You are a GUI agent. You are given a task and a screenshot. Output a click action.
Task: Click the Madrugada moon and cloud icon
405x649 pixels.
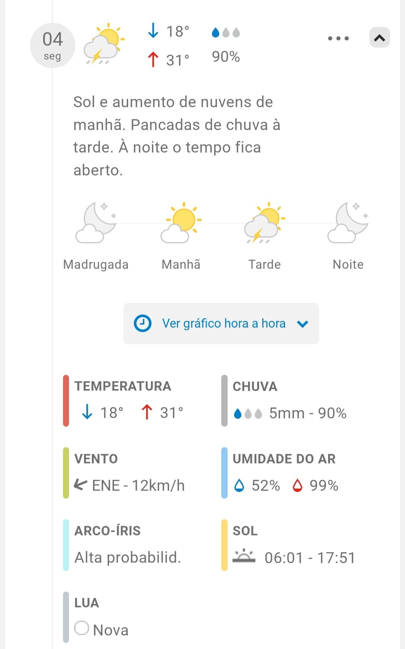[x=96, y=223]
